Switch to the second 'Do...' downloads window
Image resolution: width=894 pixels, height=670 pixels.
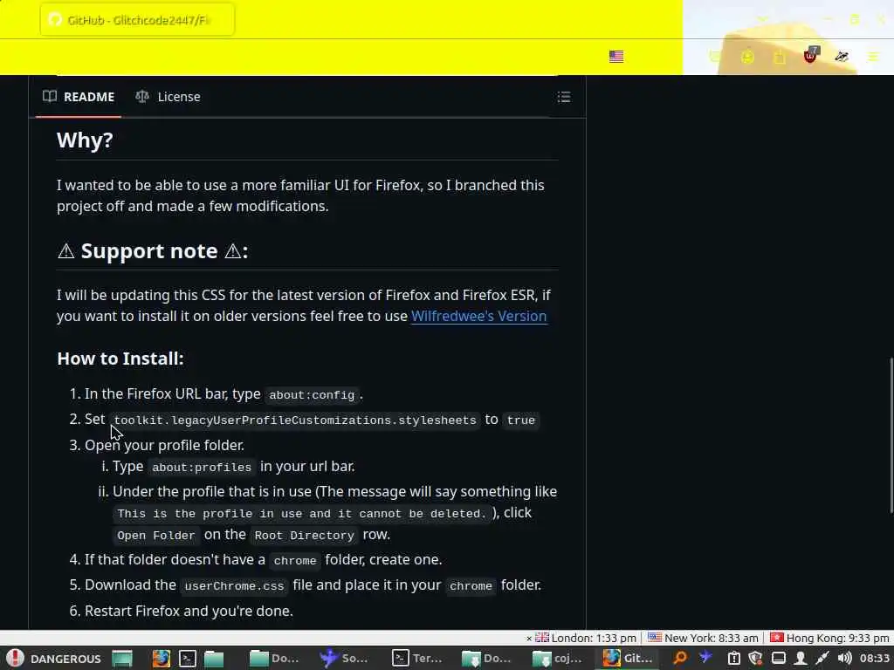pyautogui.click(x=486, y=659)
